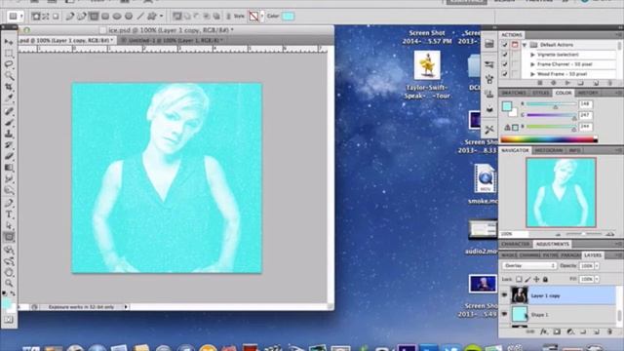Switch to the Channels tab
The image size is (624, 351).
pos(530,255)
